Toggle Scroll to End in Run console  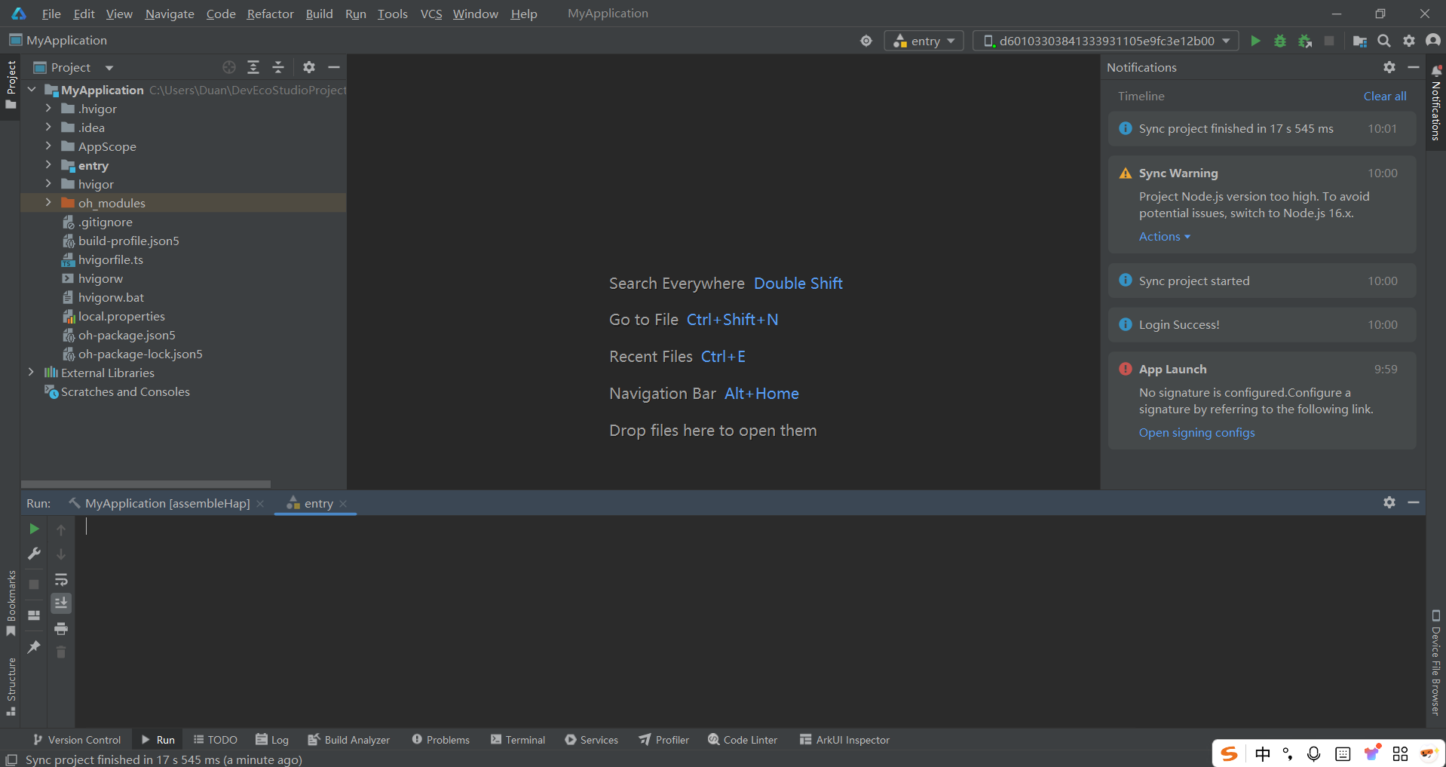(x=61, y=603)
